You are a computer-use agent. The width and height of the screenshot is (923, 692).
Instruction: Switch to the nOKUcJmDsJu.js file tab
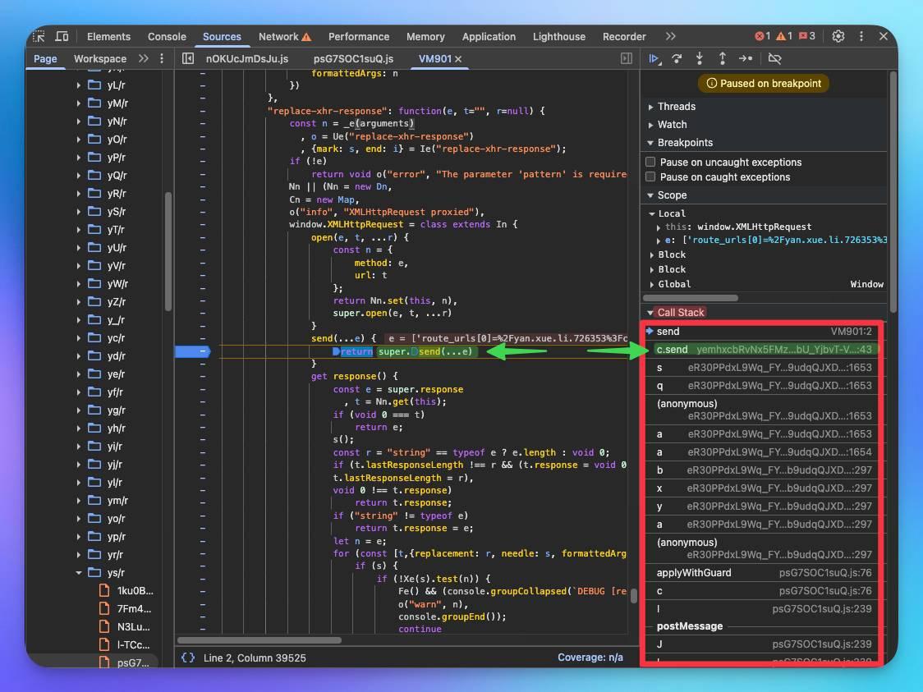coord(247,59)
